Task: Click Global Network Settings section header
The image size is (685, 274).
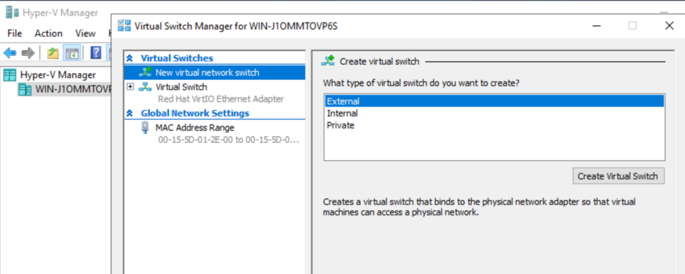Action: coord(195,113)
